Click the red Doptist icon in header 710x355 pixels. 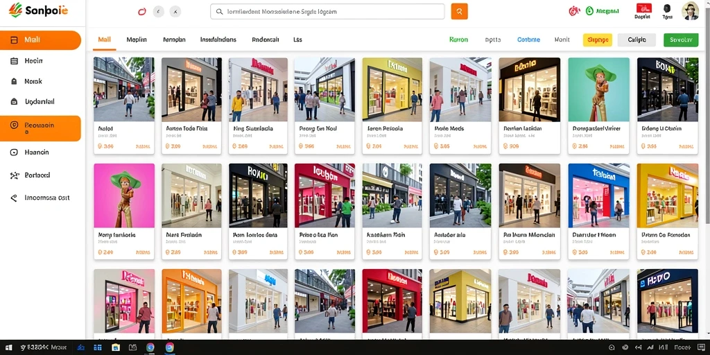coord(643,8)
